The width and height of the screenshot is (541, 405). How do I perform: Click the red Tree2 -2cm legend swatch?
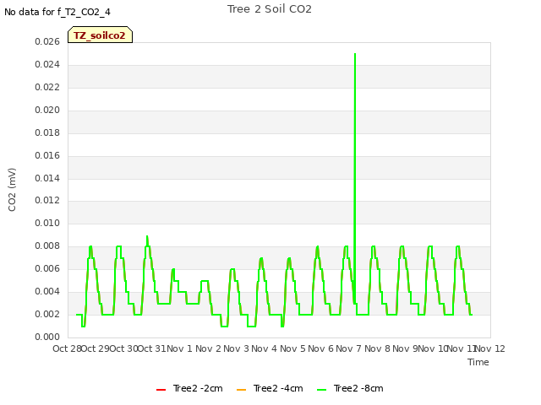161,390
